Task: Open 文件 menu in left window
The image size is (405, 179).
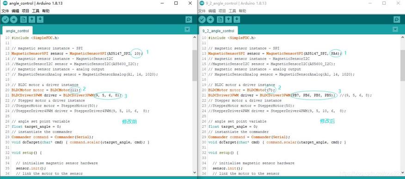Action: 5,11
